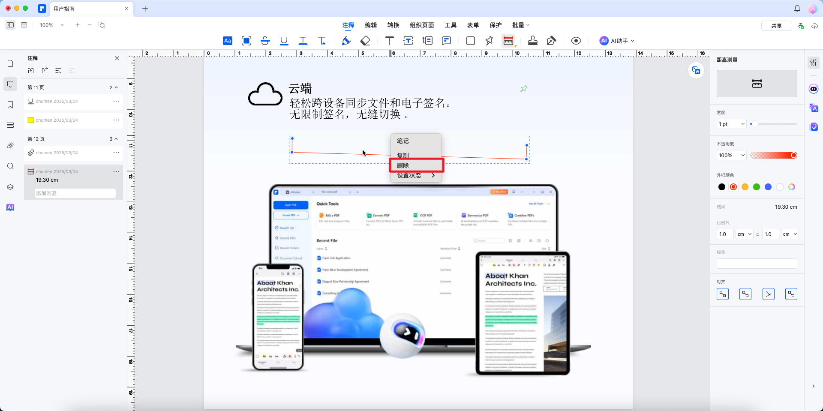Select the eraser tool in the toolbar
The image size is (823, 411).
(x=365, y=41)
